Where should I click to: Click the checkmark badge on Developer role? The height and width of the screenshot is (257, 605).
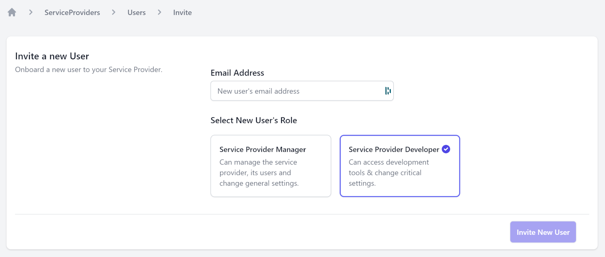(x=446, y=149)
